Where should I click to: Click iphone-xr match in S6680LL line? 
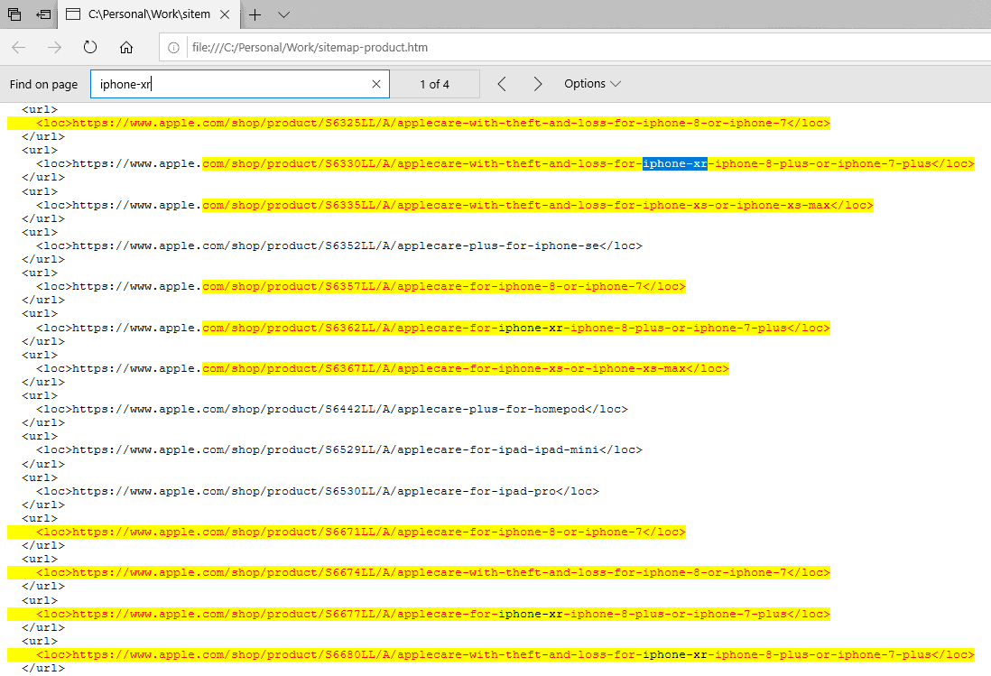tap(675, 654)
